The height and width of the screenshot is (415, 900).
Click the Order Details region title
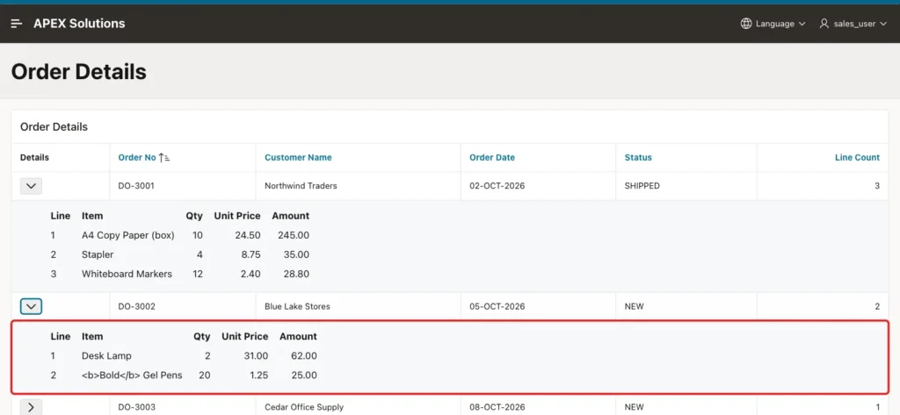(54, 126)
